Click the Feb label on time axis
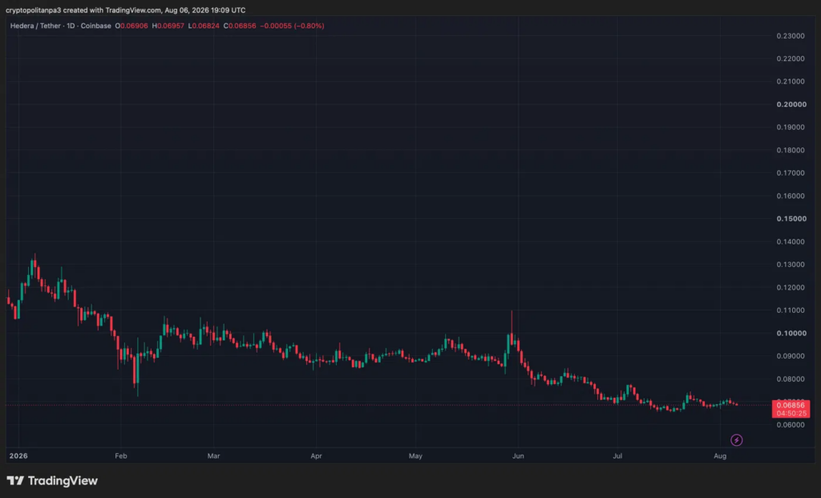Screen dimensions: 821x498 [x=121, y=455]
